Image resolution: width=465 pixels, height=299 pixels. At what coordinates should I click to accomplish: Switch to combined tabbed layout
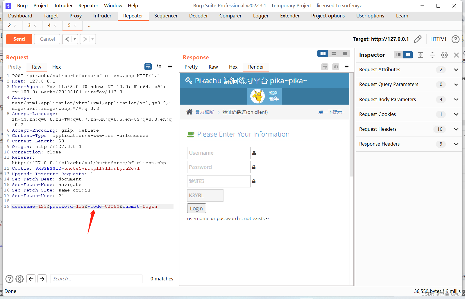[345, 53]
